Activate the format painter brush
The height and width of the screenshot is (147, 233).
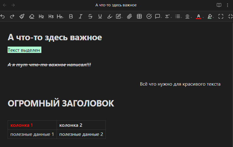point(22,16)
